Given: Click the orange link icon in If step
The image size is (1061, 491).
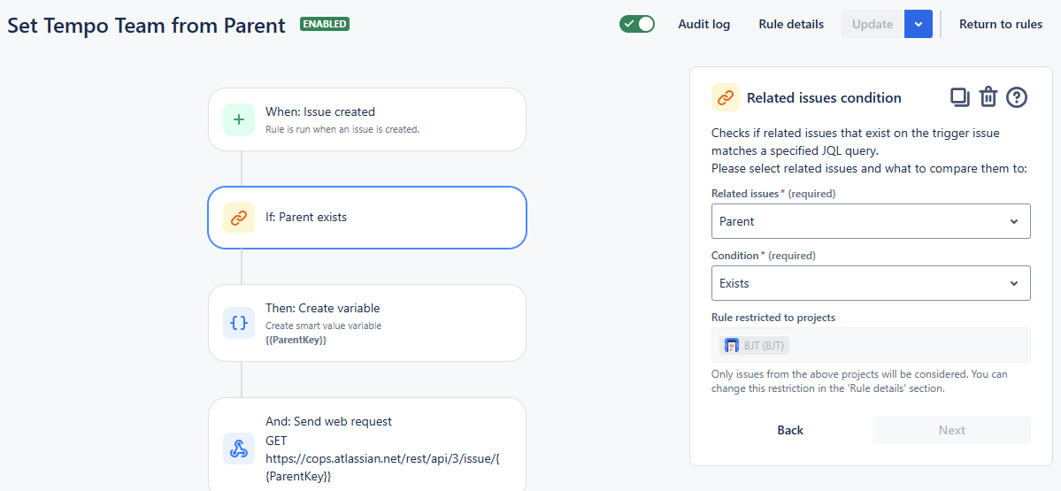Looking at the screenshot, I should tap(239, 218).
